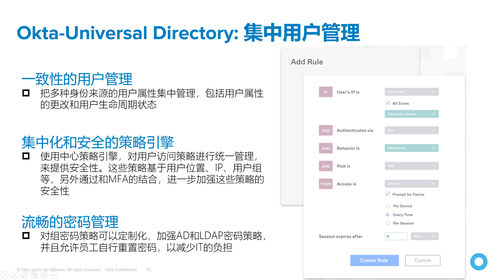Click the Behavior is label

pyautogui.click(x=348, y=148)
